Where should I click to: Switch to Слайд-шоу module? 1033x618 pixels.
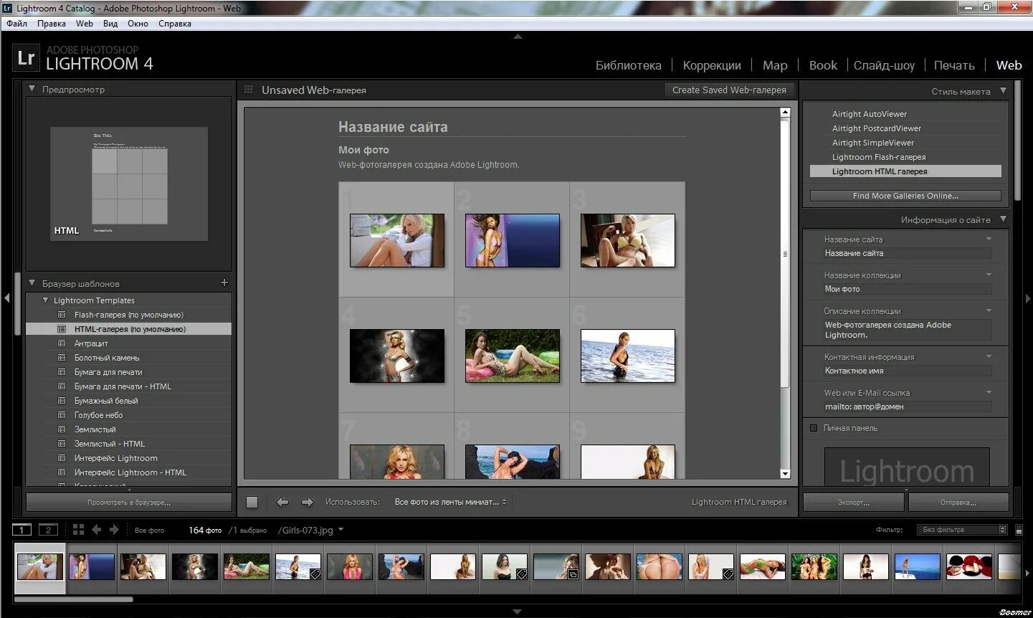point(884,65)
